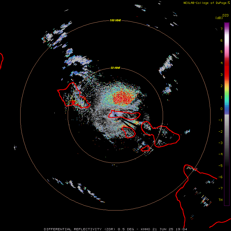Click the scale label -2

220,131
